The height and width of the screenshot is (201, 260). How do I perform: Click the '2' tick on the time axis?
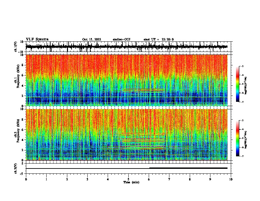click(x=67, y=179)
